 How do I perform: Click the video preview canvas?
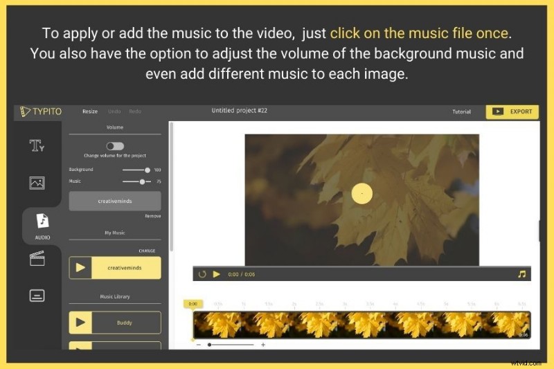tap(361, 200)
